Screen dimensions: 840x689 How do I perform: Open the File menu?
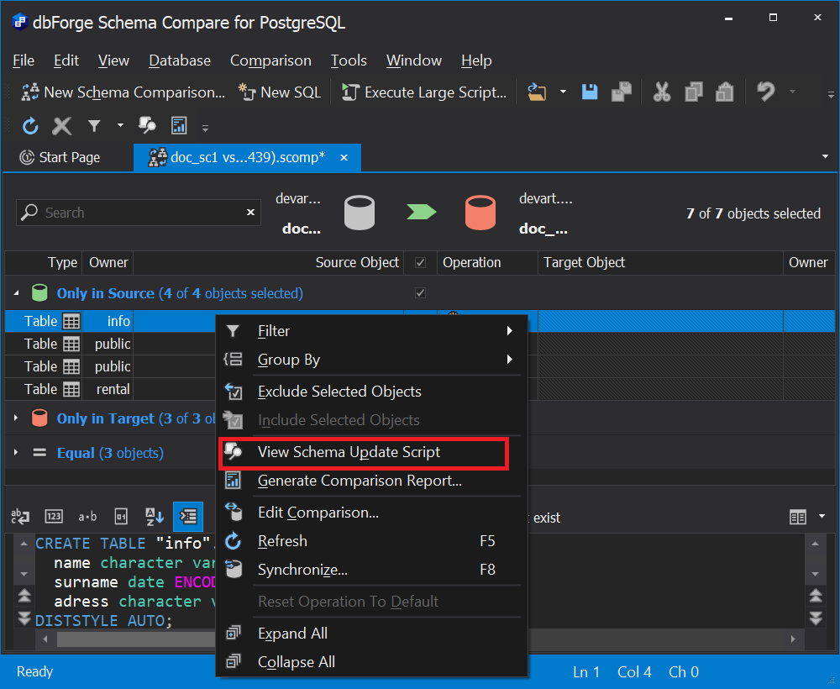point(24,60)
